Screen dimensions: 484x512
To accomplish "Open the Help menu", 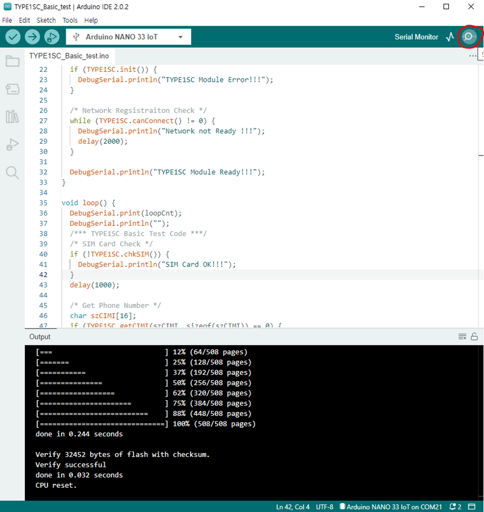I will (x=91, y=20).
